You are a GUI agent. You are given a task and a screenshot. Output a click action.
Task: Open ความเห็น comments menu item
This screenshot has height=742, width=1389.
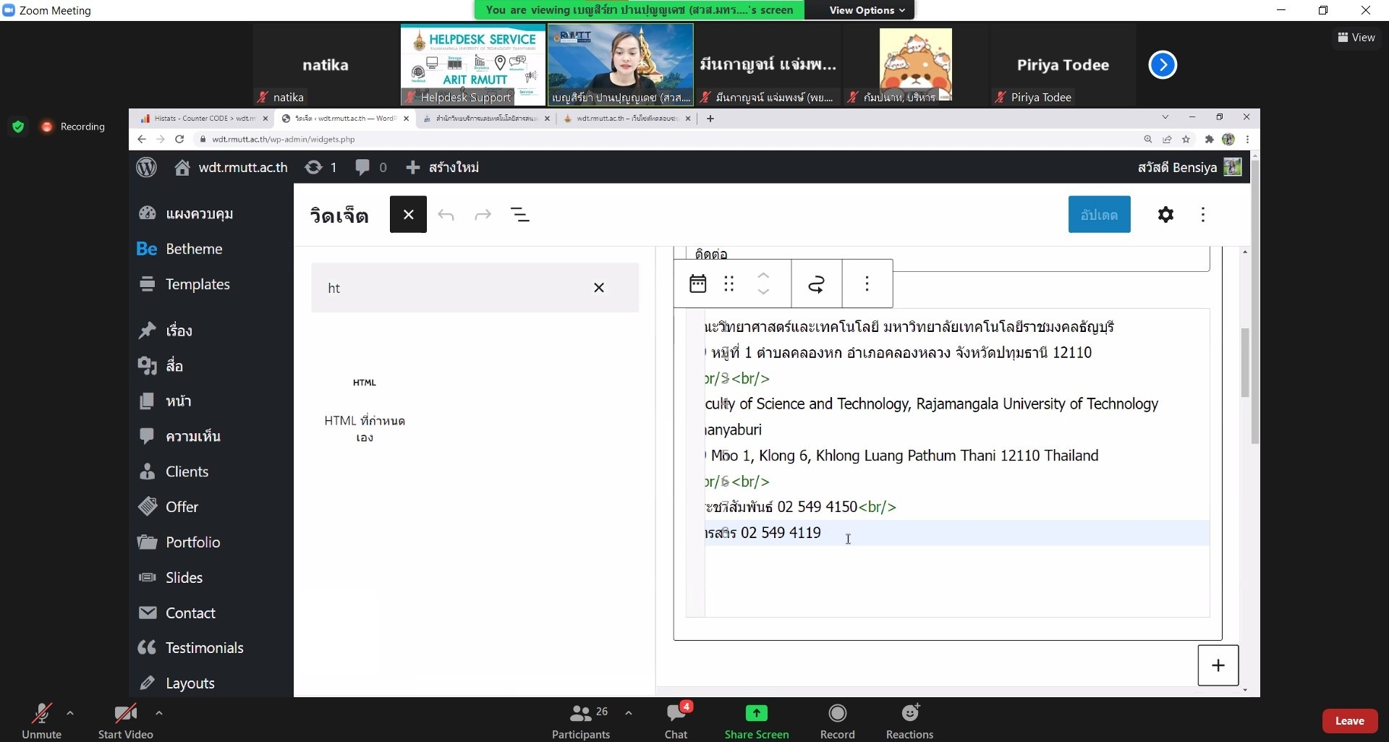[x=179, y=436]
